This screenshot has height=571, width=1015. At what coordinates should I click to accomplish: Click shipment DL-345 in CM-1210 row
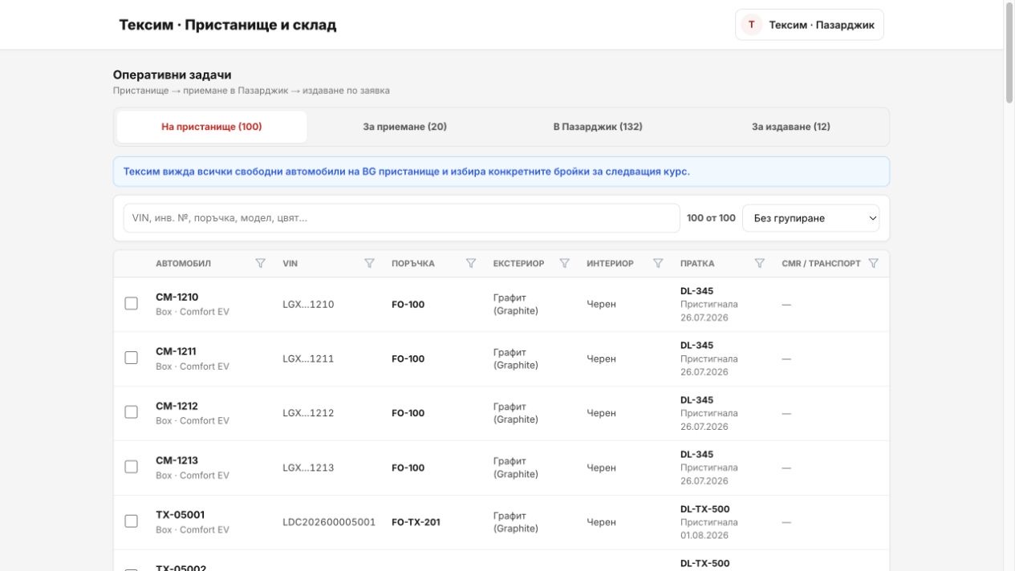point(696,291)
